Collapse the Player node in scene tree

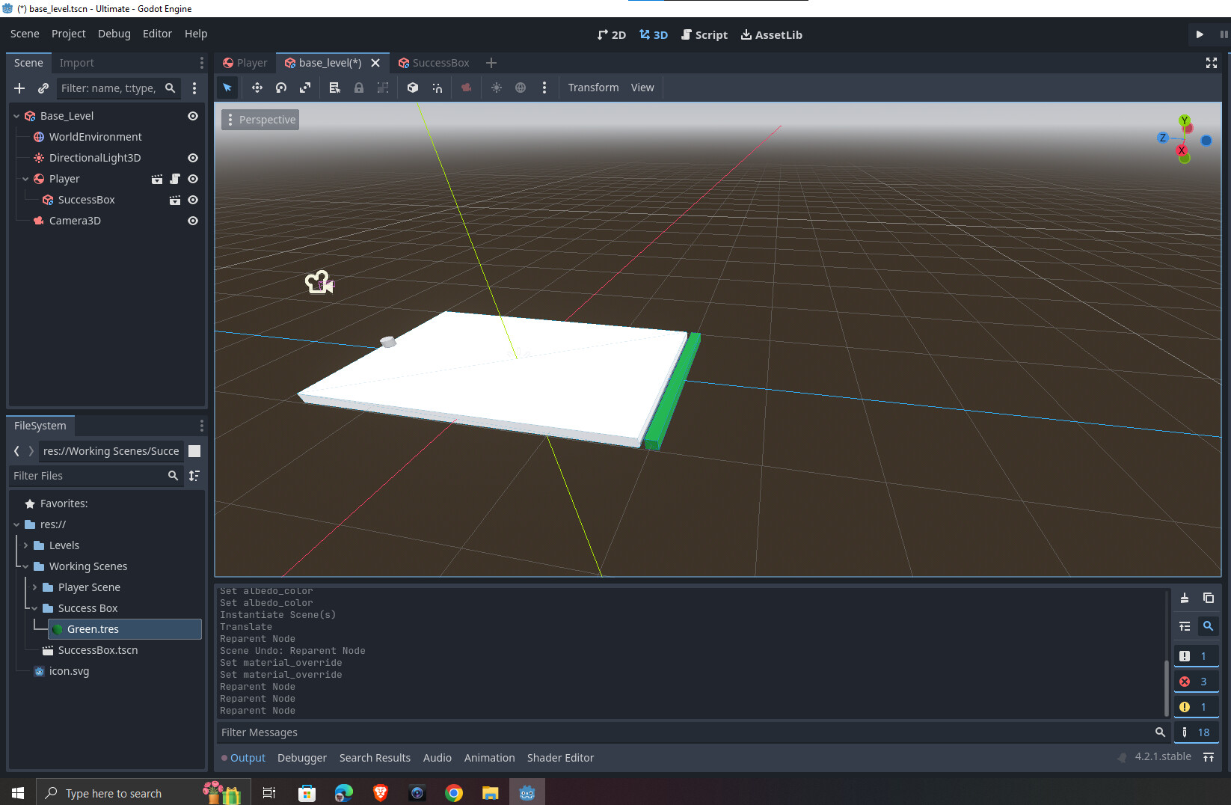[25, 179]
